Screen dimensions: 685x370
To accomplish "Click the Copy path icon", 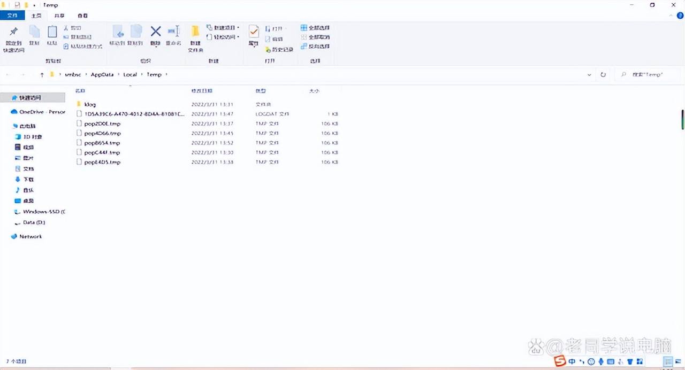I will click(66, 37).
